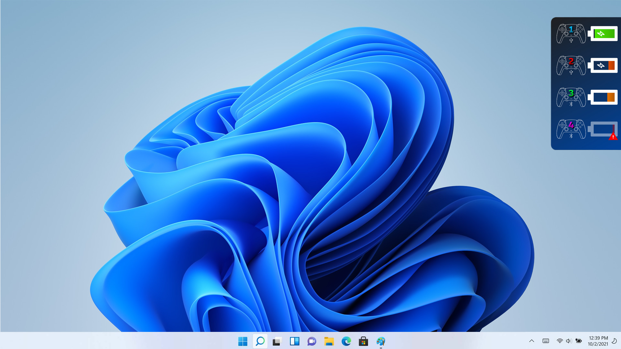Click controller 4 gamepad icon

571,129
